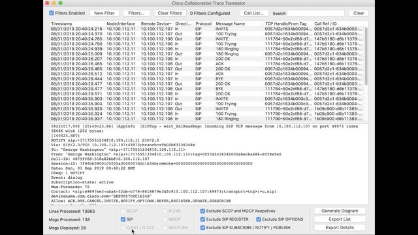Select the 200 OK row at 20:40:26.207

tap(206, 59)
